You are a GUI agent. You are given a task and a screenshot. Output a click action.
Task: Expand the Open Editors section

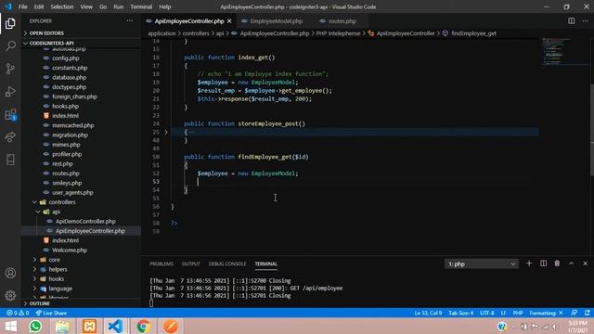tap(46, 33)
